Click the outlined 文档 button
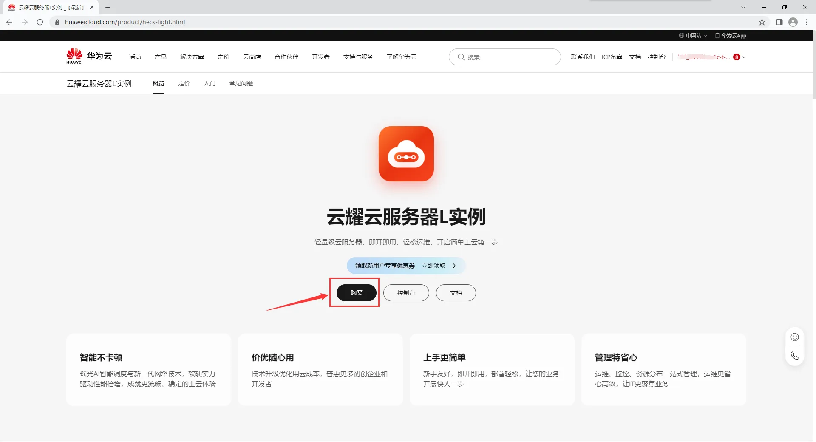Viewport: 816px width, 442px height. tap(456, 293)
